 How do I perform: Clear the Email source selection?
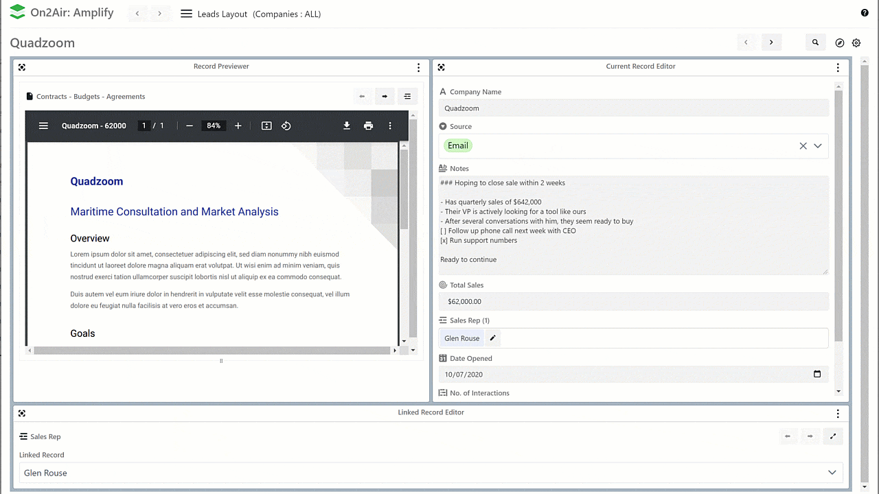(803, 146)
